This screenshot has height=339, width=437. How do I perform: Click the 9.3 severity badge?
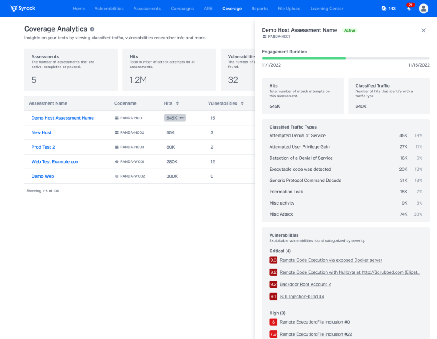tap(273, 260)
